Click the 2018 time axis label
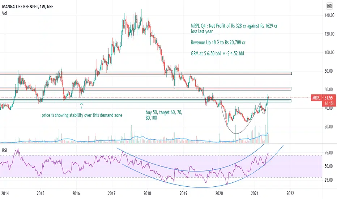This screenshot has width=337, height=199. click(x=147, y=193)
